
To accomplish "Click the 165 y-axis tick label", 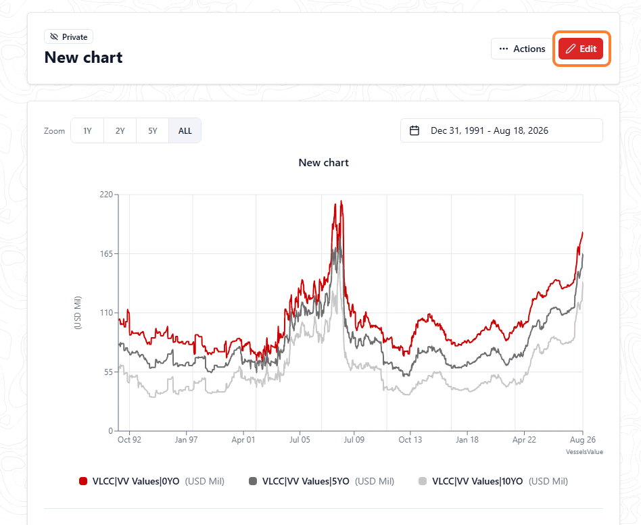I will (x=106, y=253).
